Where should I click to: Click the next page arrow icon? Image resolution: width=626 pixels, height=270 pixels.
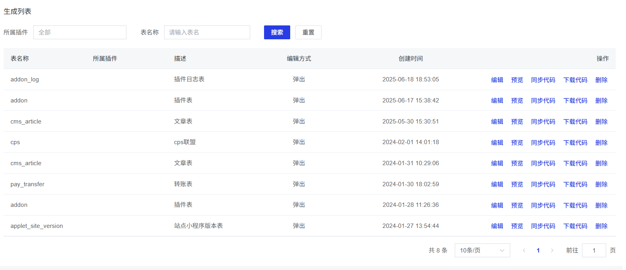(x=552, y=251)
